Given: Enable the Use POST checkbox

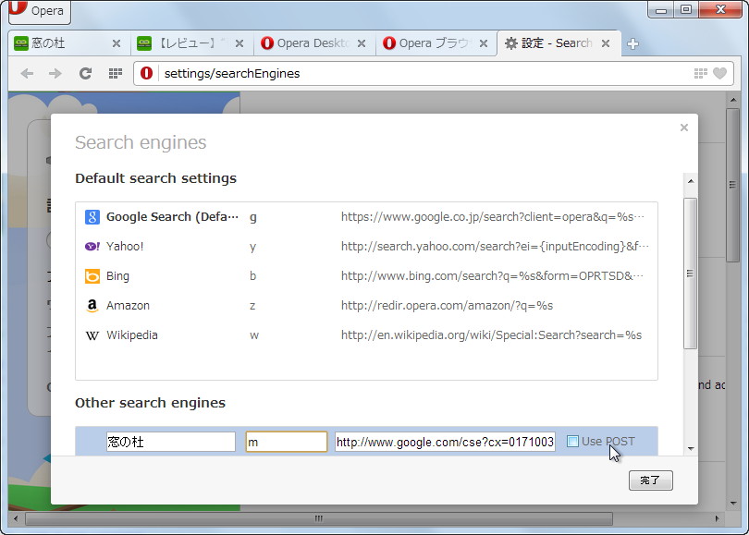Looking at the screenshot, I should coord(572,442).
